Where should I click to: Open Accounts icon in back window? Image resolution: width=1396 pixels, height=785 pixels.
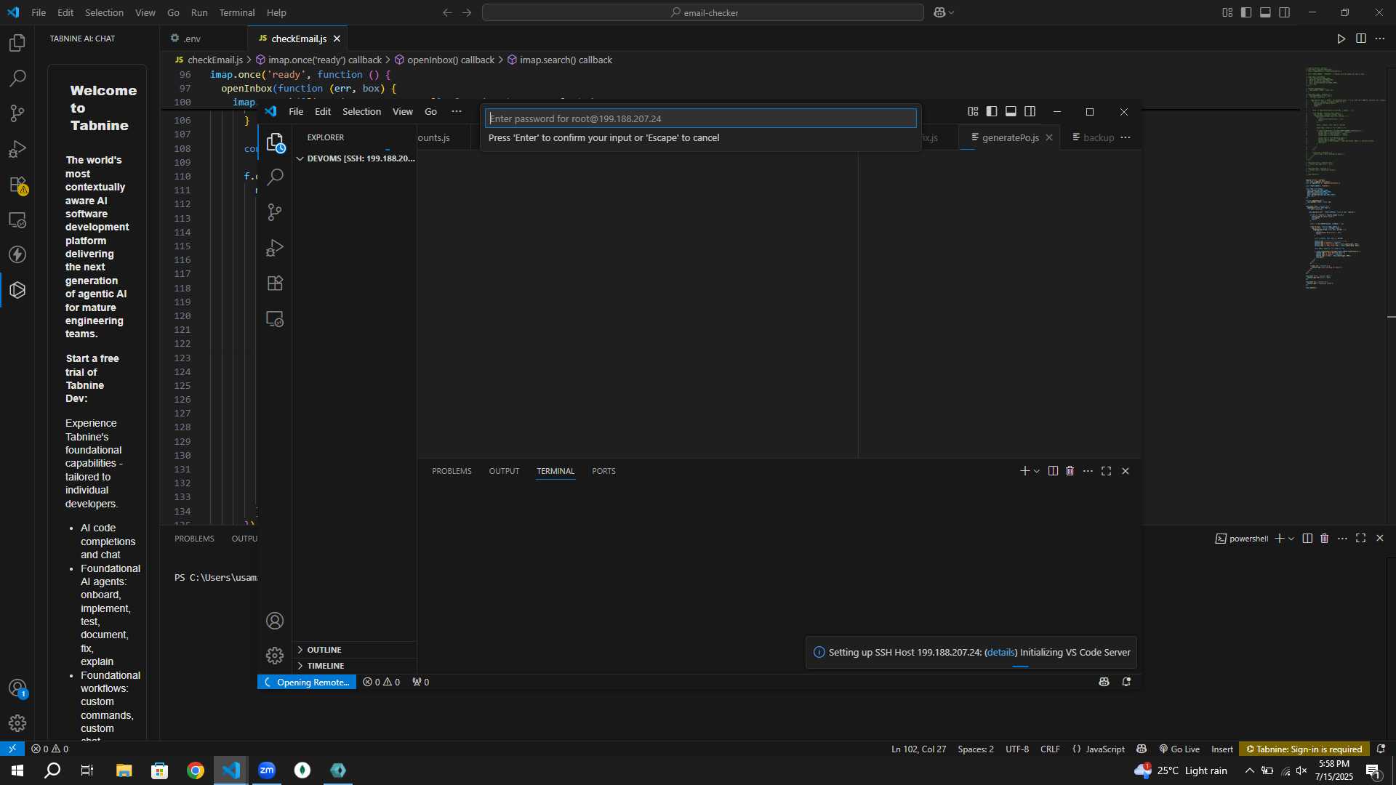pos(17,688)
